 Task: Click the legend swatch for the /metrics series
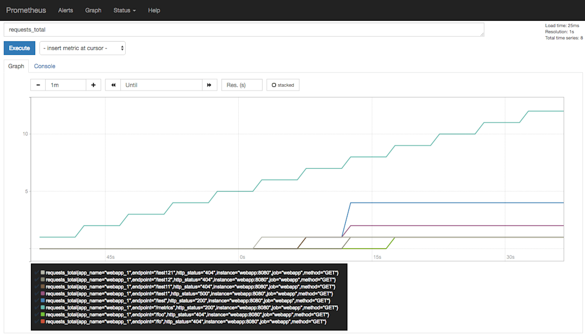pos(42,307)
